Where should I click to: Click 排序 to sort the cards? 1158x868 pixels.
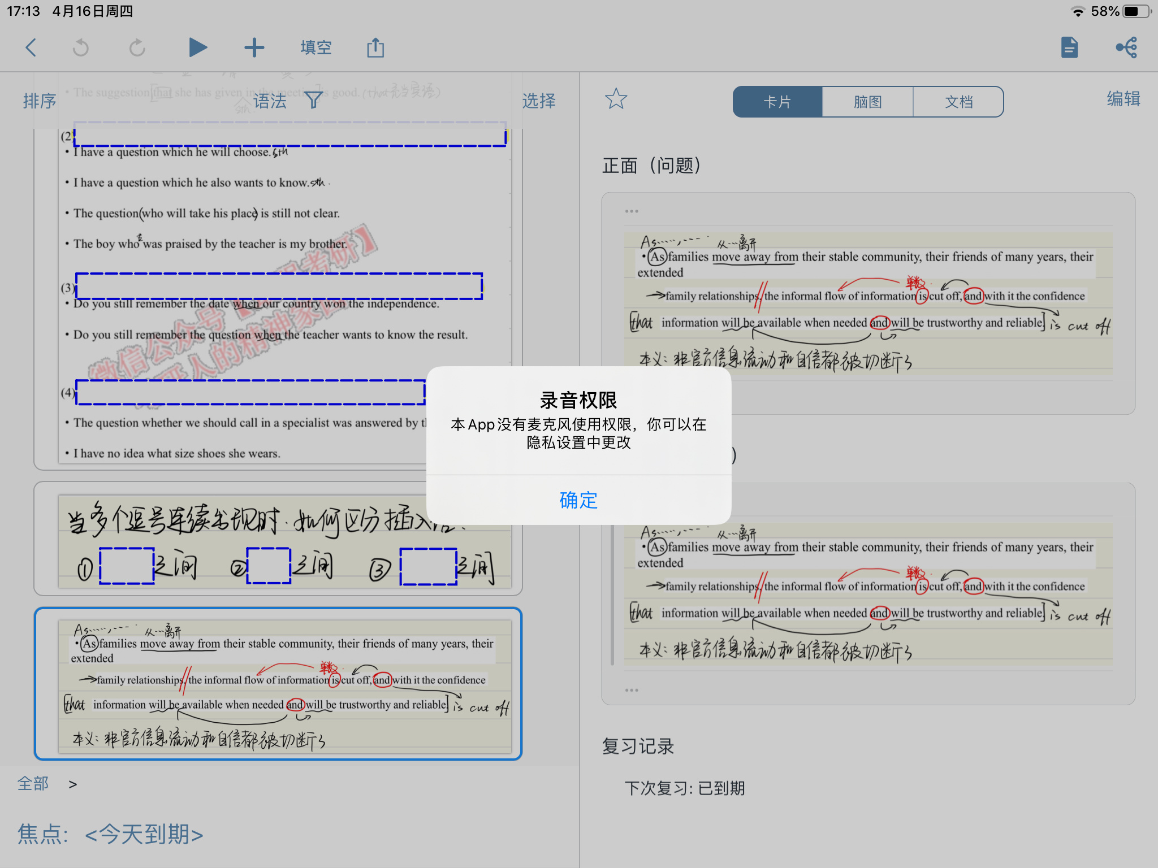coord(40,101)
